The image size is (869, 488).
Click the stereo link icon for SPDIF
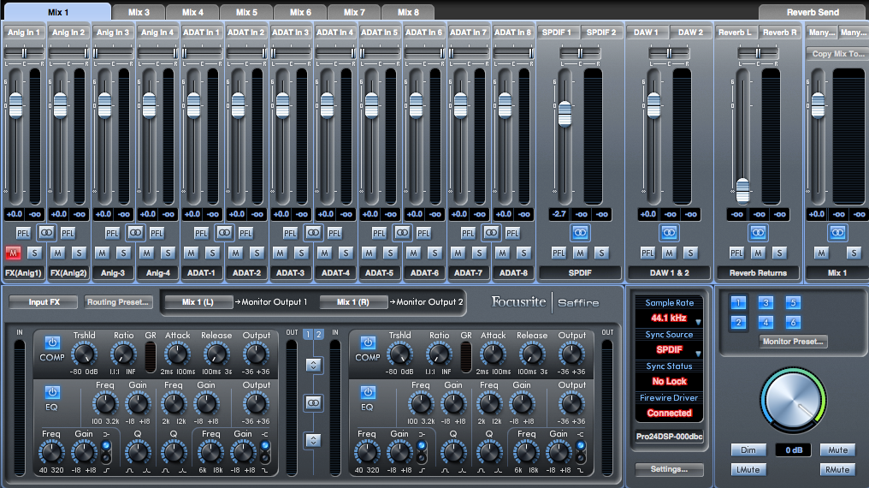click(x=580, y=232)
